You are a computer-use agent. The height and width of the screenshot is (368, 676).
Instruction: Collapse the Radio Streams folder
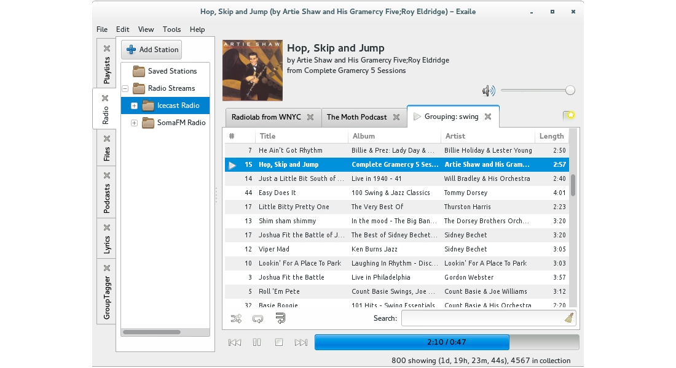pyautogui.click(x=125, y=88)
